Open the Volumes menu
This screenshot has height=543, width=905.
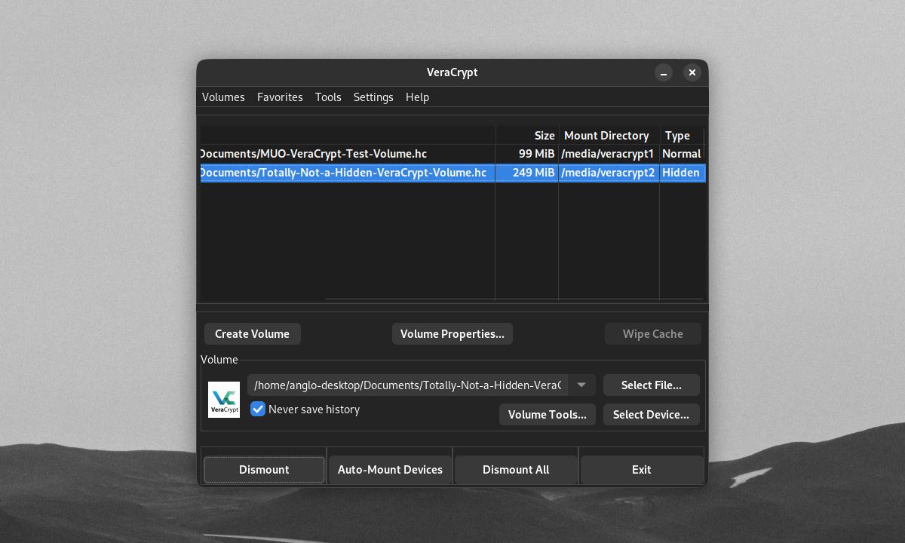pos(223,97)
